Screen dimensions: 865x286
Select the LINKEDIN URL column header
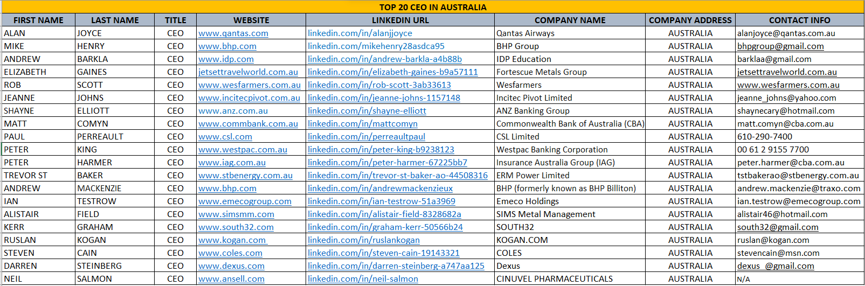[x=400, y=20]
